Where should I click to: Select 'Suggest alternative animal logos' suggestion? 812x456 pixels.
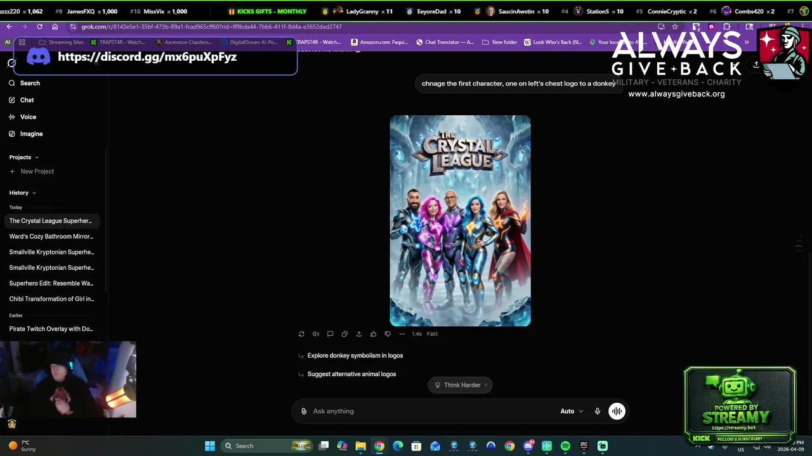351,374
